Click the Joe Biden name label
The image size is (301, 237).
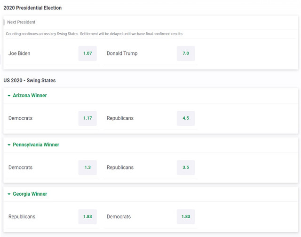(x=19, y=53)
